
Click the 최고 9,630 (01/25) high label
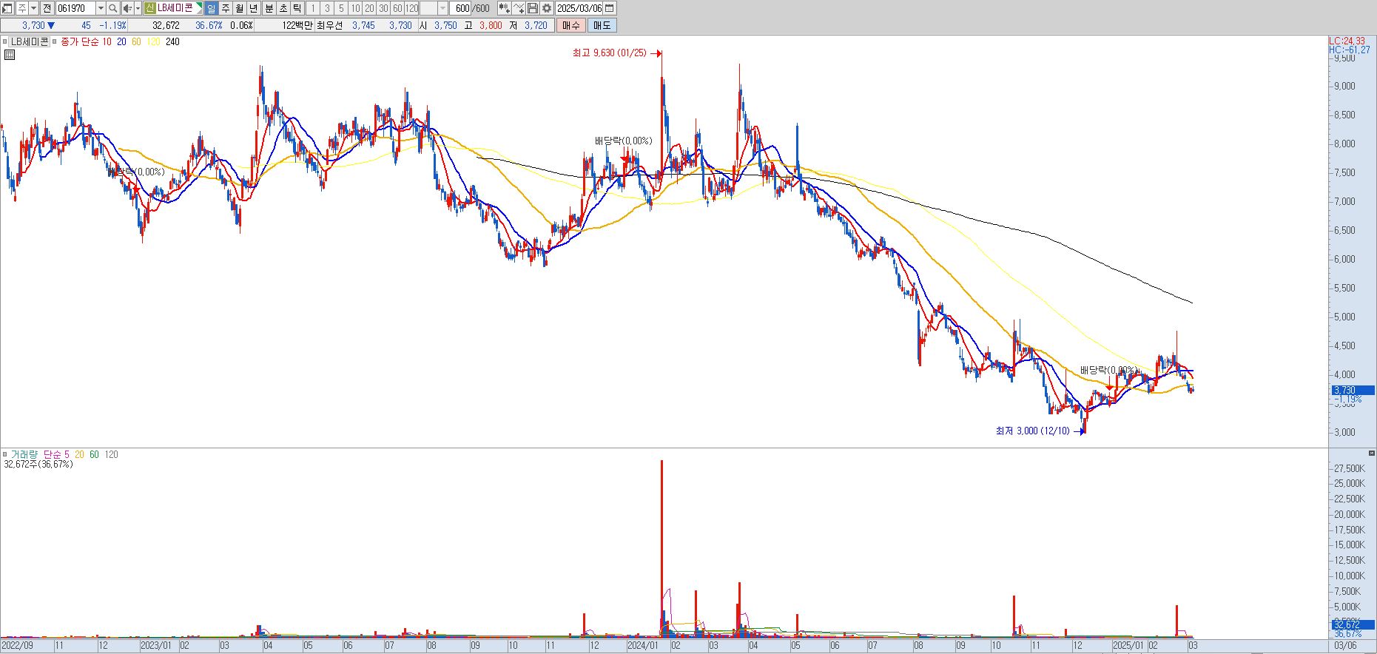pos(609,53)
